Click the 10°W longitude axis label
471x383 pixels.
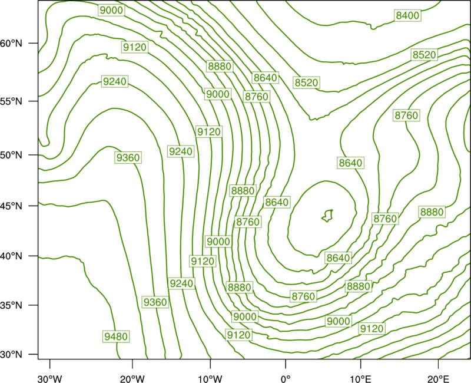tap(210, 379)
